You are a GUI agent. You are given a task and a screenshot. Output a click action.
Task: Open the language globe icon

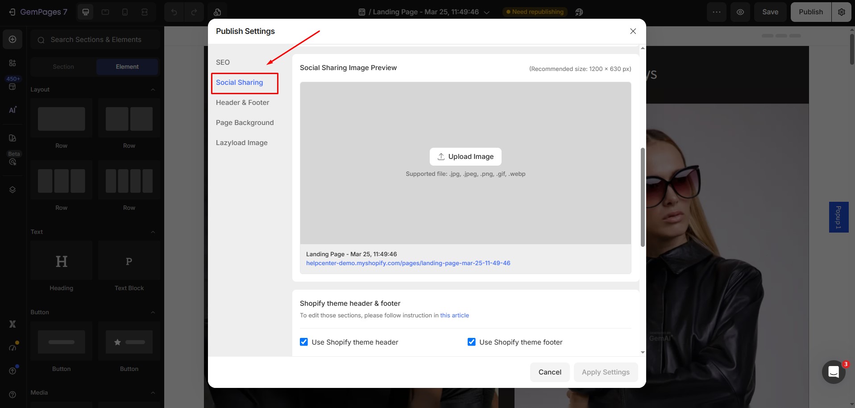(x=579, y=12)
